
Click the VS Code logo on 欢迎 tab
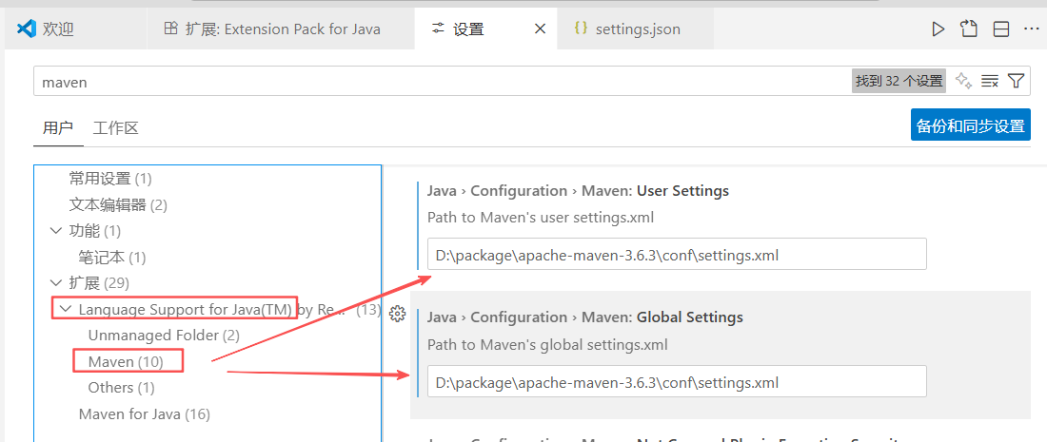point(26,29)
